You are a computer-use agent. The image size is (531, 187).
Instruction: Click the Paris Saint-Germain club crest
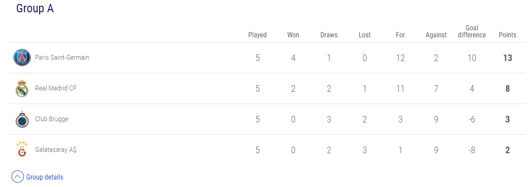pos(22,58)
